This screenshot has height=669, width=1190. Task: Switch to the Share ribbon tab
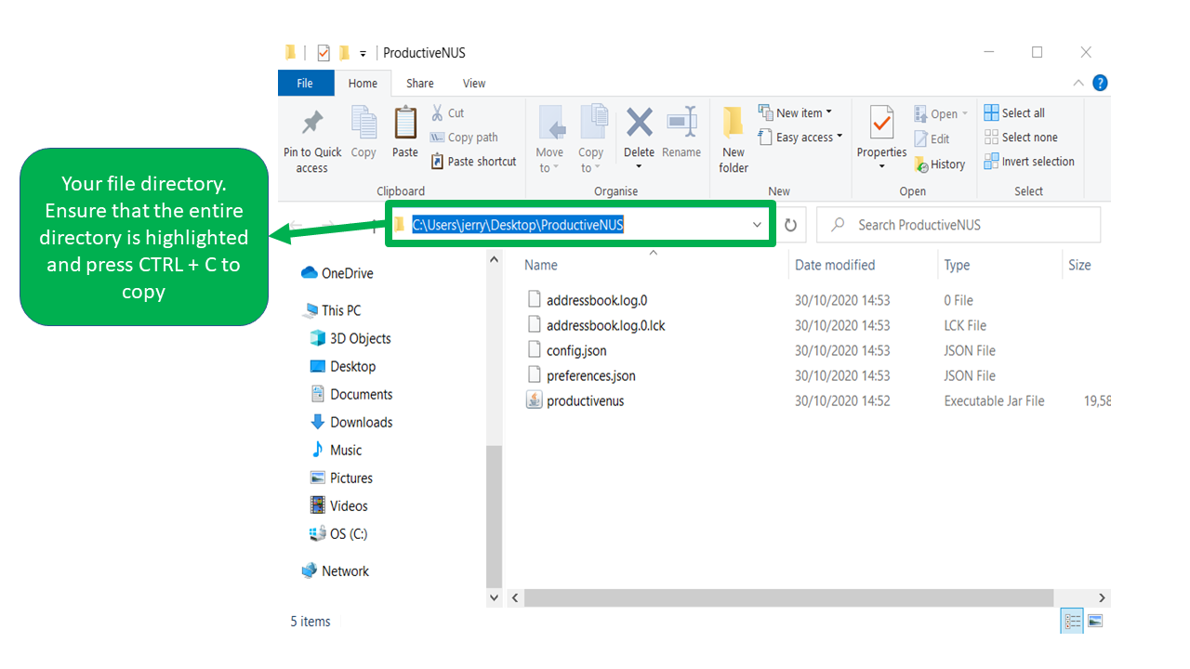coord(420,83)
